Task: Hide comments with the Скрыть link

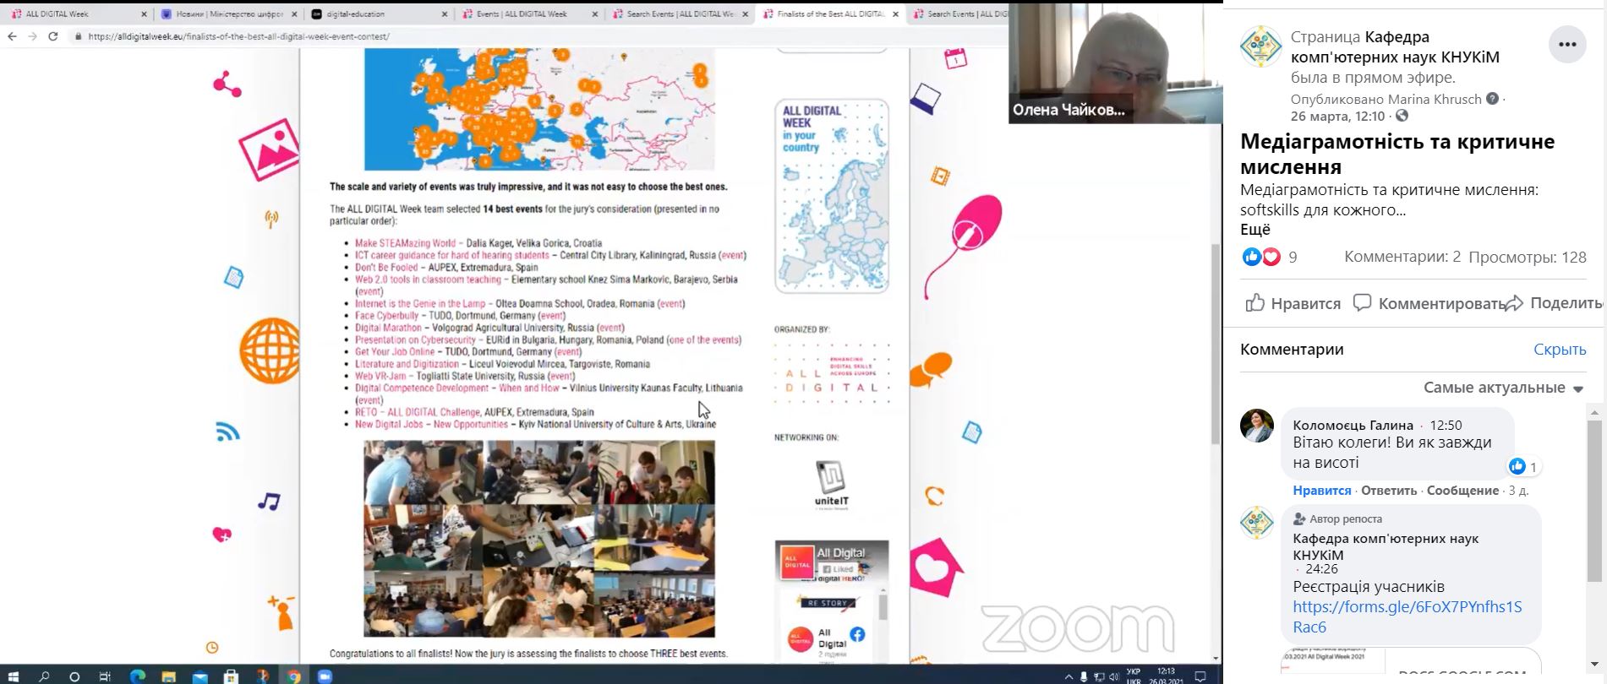Action: point(1560,349)
